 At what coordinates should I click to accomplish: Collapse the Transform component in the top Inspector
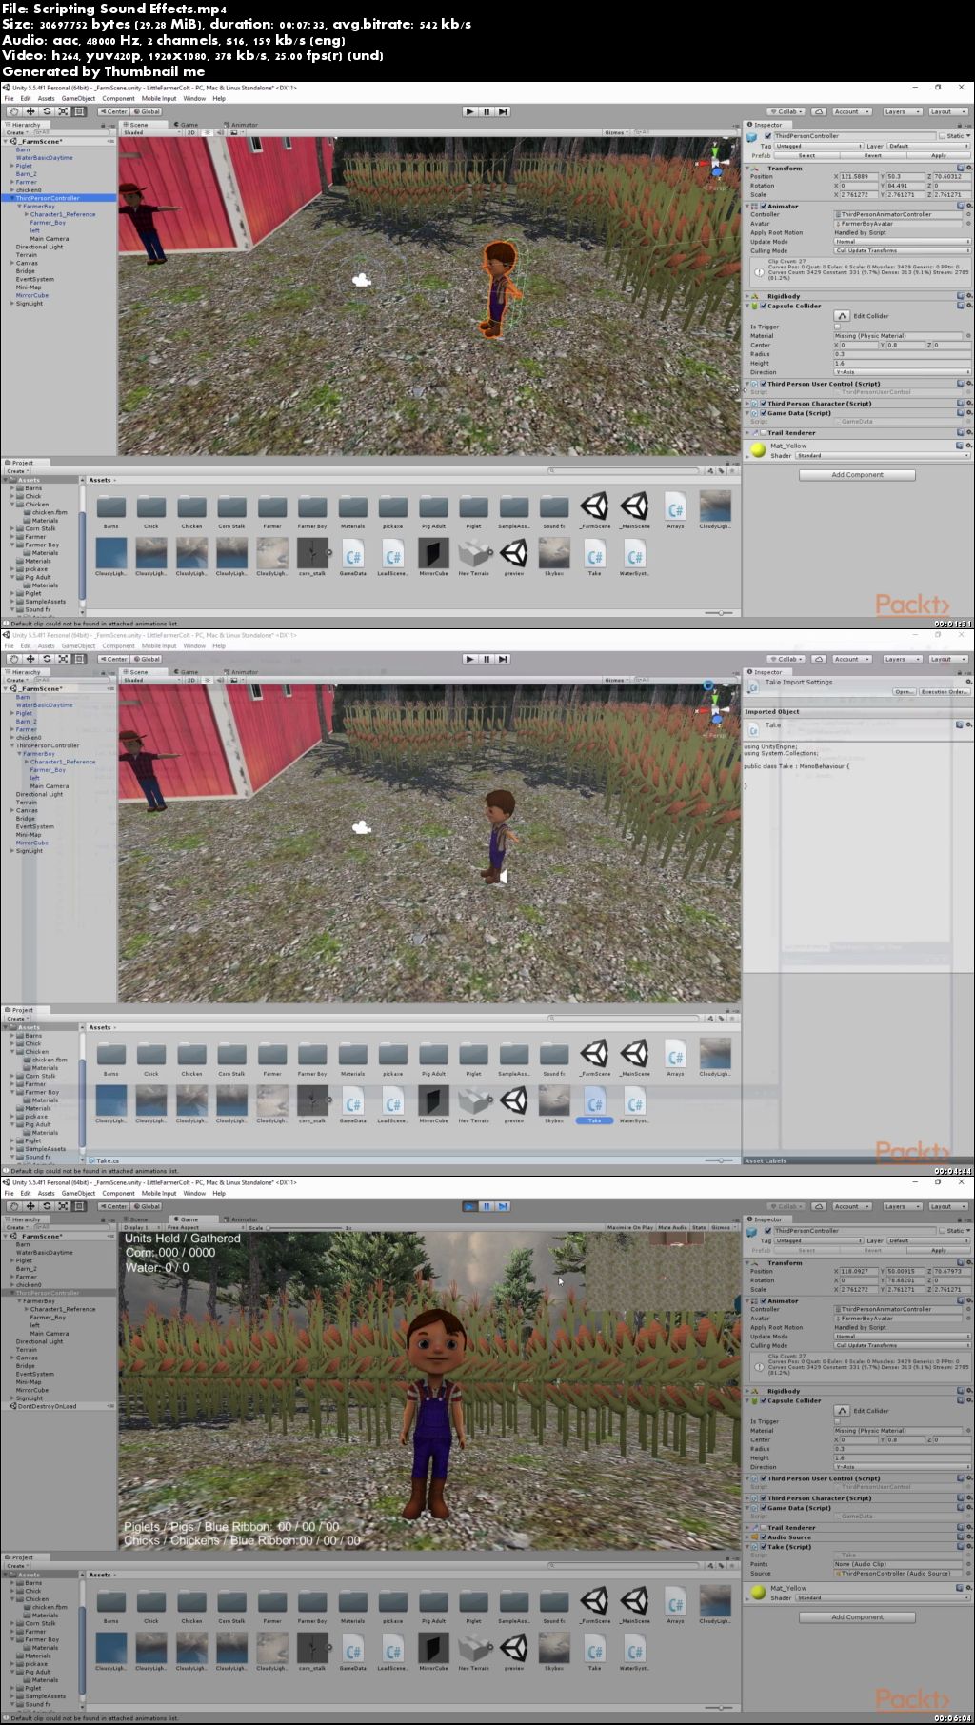pos(746,169)
